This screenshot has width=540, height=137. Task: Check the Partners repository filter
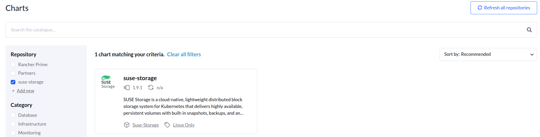(x=13, y=73)
